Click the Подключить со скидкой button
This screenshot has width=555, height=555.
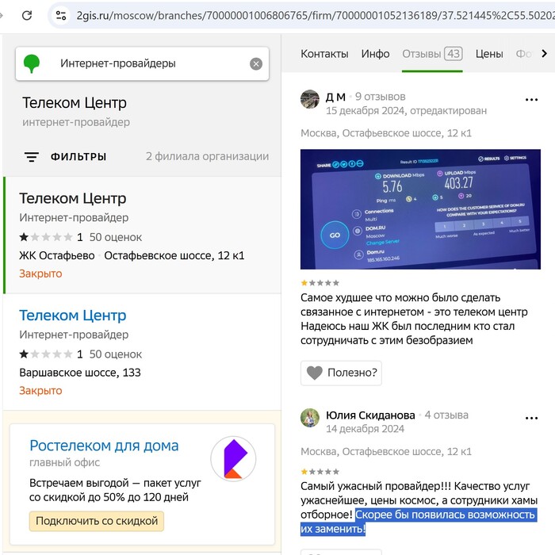96,521
